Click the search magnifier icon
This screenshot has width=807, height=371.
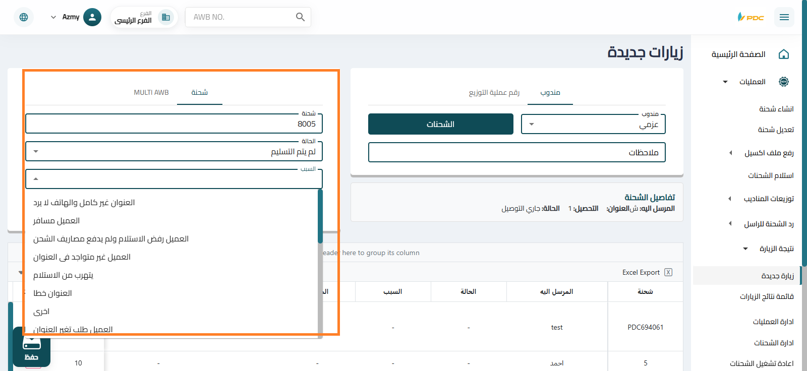(x=300, y=17)
